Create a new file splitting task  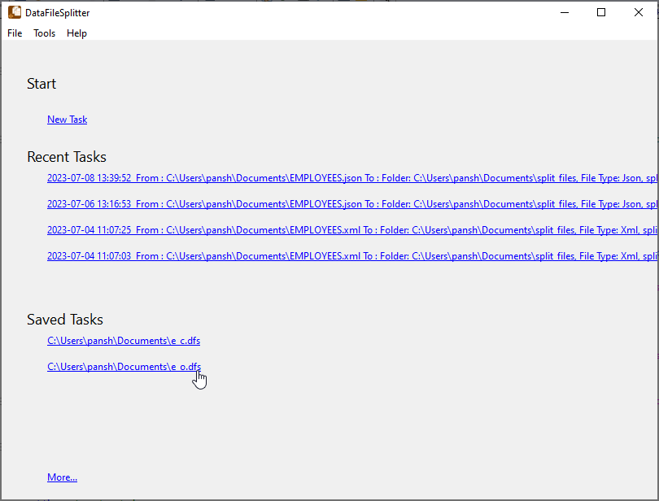(67, 119)
